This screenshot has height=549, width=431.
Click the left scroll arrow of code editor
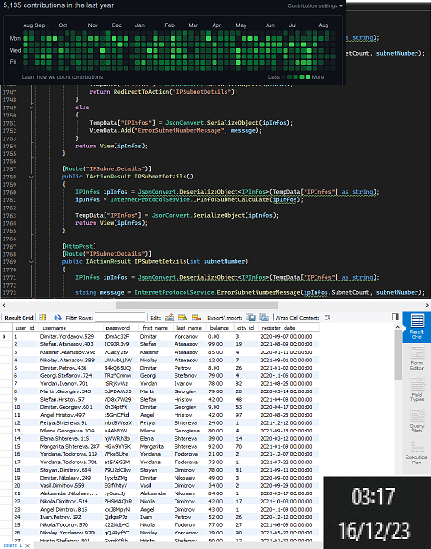point(4,305)
